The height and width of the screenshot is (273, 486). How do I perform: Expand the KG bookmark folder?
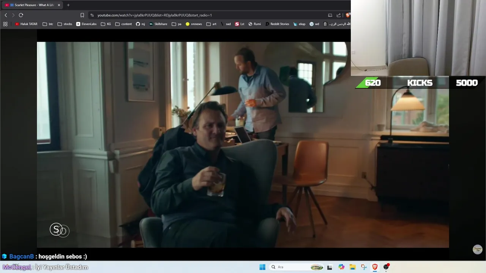[x=106, y=24]
